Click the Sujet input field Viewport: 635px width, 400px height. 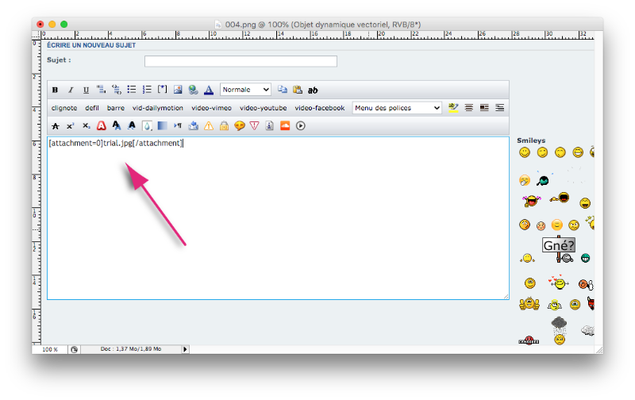(x=241, y=61)
